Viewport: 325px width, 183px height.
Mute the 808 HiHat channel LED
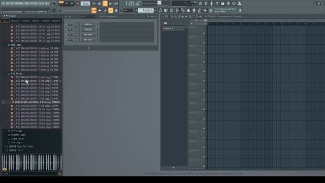(x=67, y=35)
